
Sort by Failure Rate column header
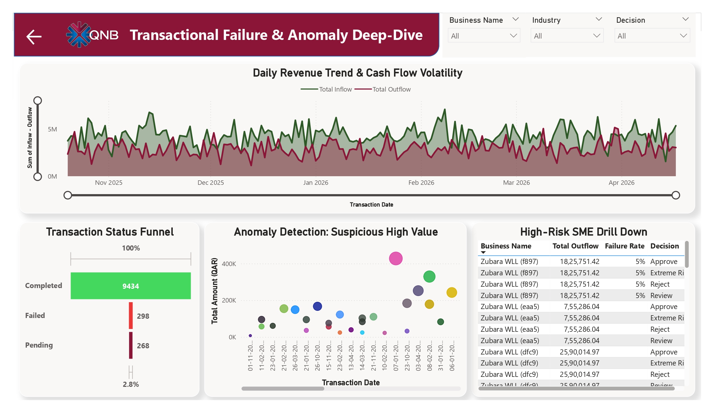point(625,246)
